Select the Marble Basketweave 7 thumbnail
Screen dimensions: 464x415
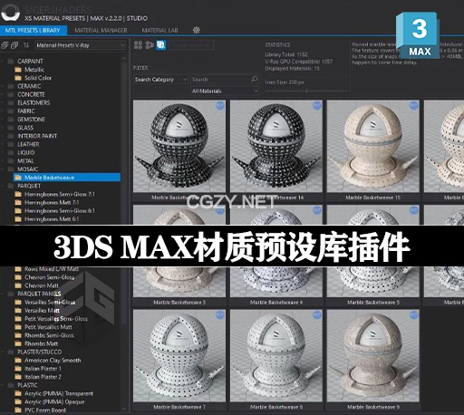click(x=179, y=355)
